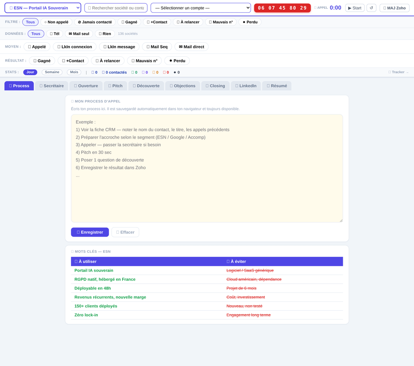This screenshot has width=414, height=366.
Task: Switch to the Closing tab
Action: (x=215, y=86)
